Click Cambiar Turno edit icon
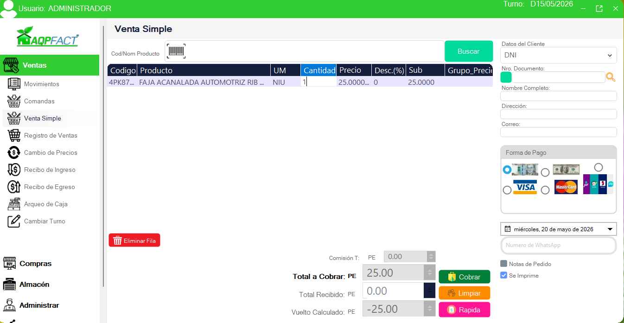624x323 pixels. click(14, 221)
